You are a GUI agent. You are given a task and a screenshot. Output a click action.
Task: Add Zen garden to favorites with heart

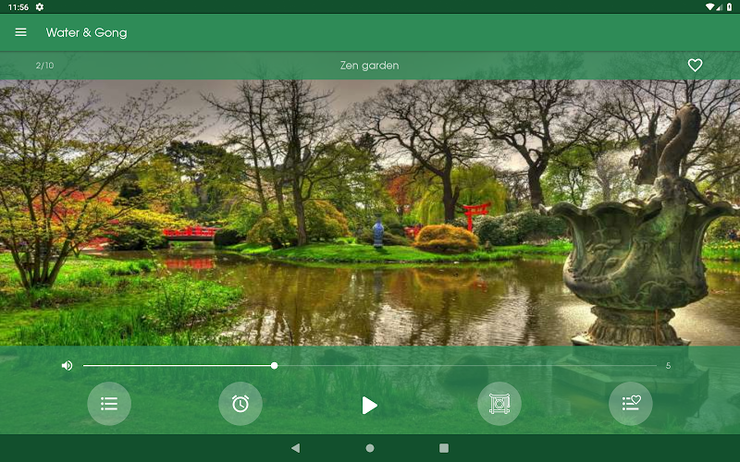(x=695, y=66)
